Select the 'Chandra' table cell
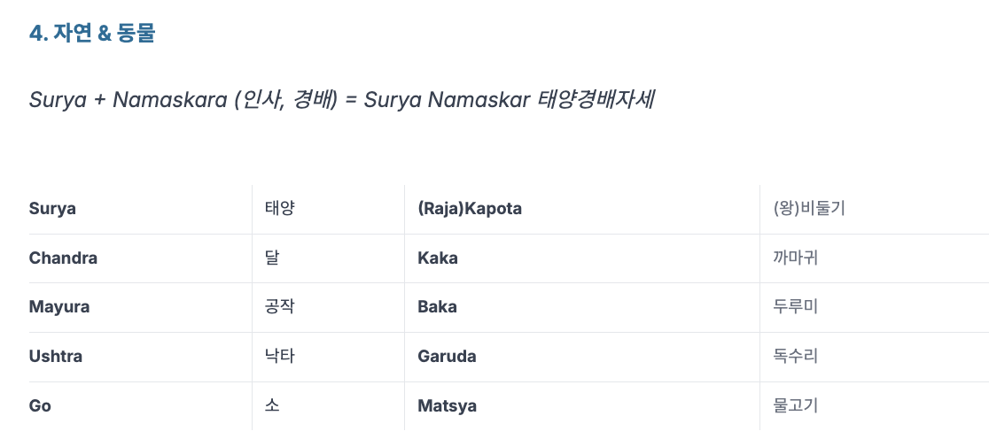The width and height of the screenshot is (989, 439). 140,258
